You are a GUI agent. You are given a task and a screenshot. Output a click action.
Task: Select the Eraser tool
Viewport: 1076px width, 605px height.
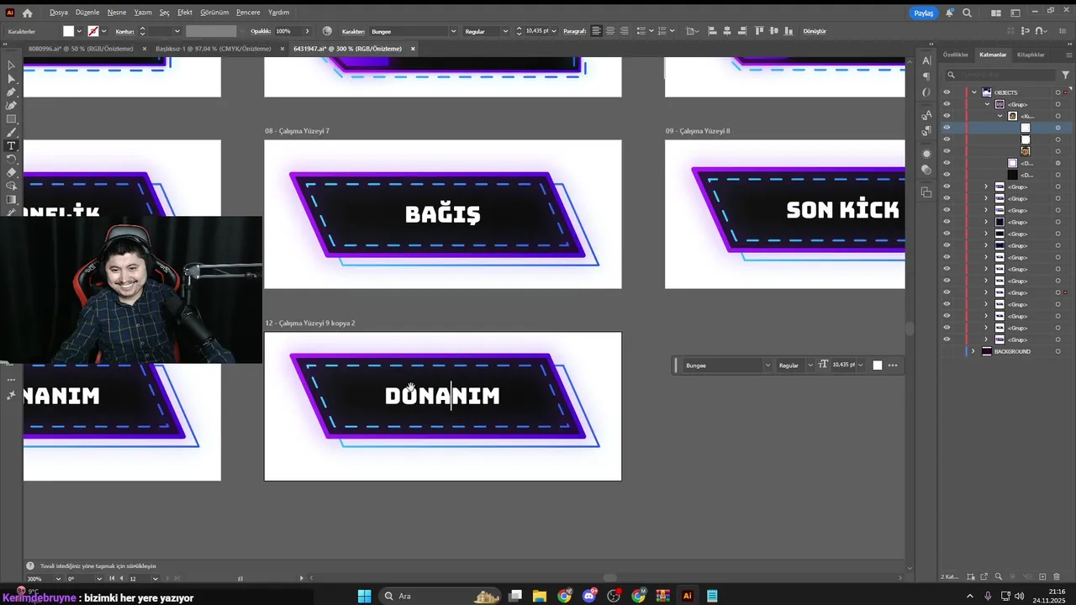[11, 172]
